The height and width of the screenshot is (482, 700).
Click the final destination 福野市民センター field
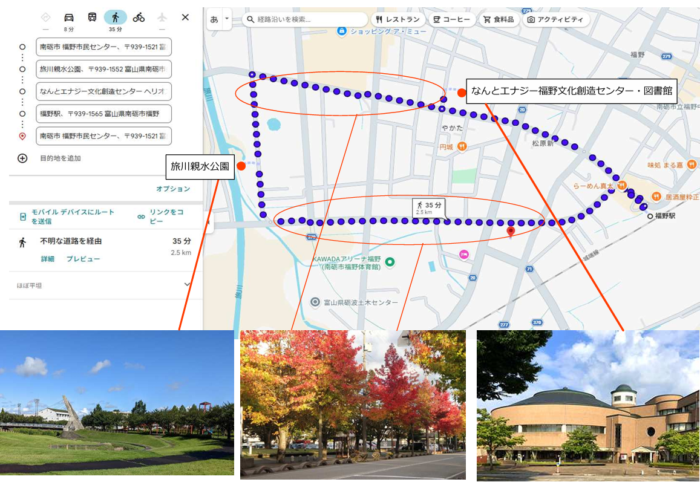(x=103, y=136)
